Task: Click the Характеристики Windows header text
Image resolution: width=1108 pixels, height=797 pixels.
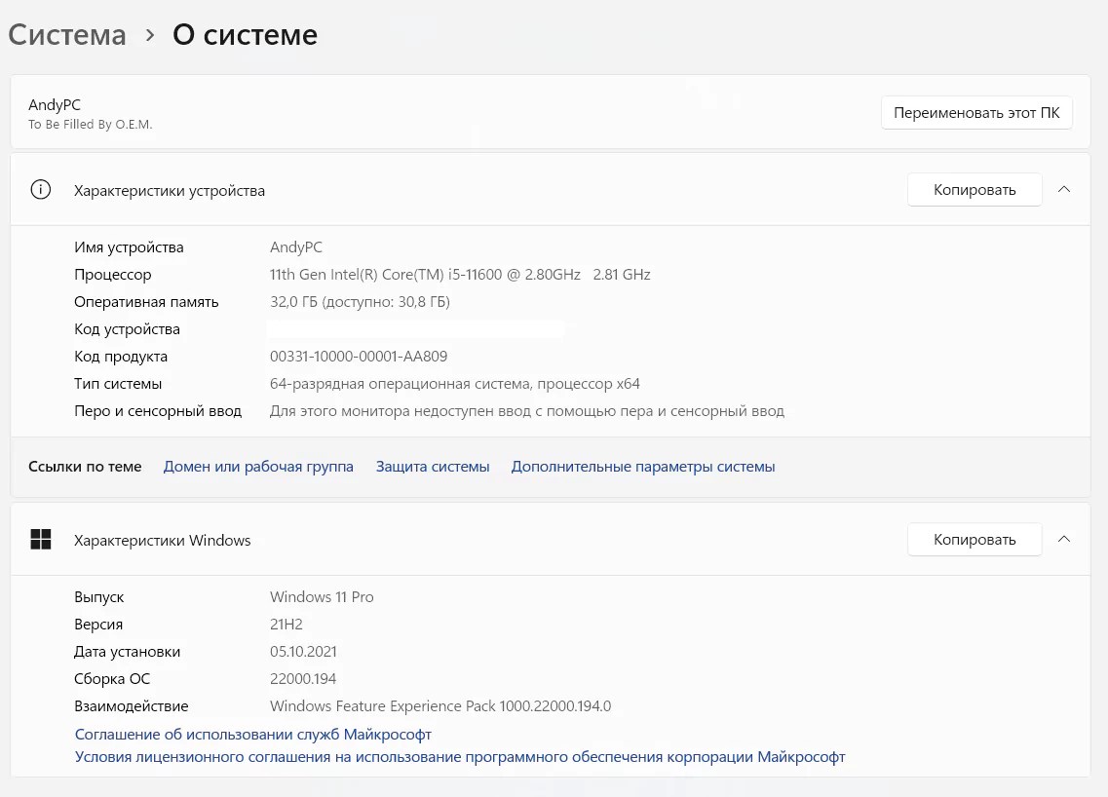Action: [x=163, y=541]
